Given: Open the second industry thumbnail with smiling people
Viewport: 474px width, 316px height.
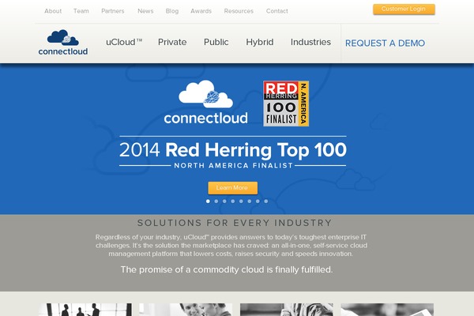Looking at the screenshot, I should [186, 310].
